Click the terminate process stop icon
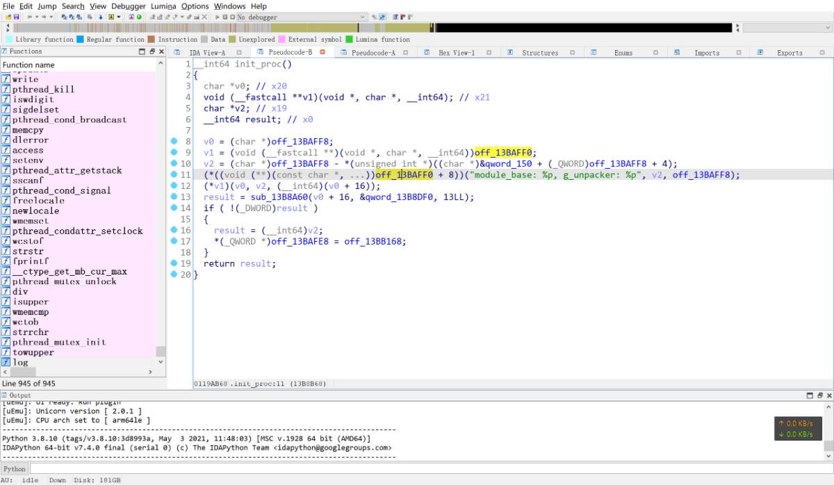The image size is (834, 485). tap(232, 17)
